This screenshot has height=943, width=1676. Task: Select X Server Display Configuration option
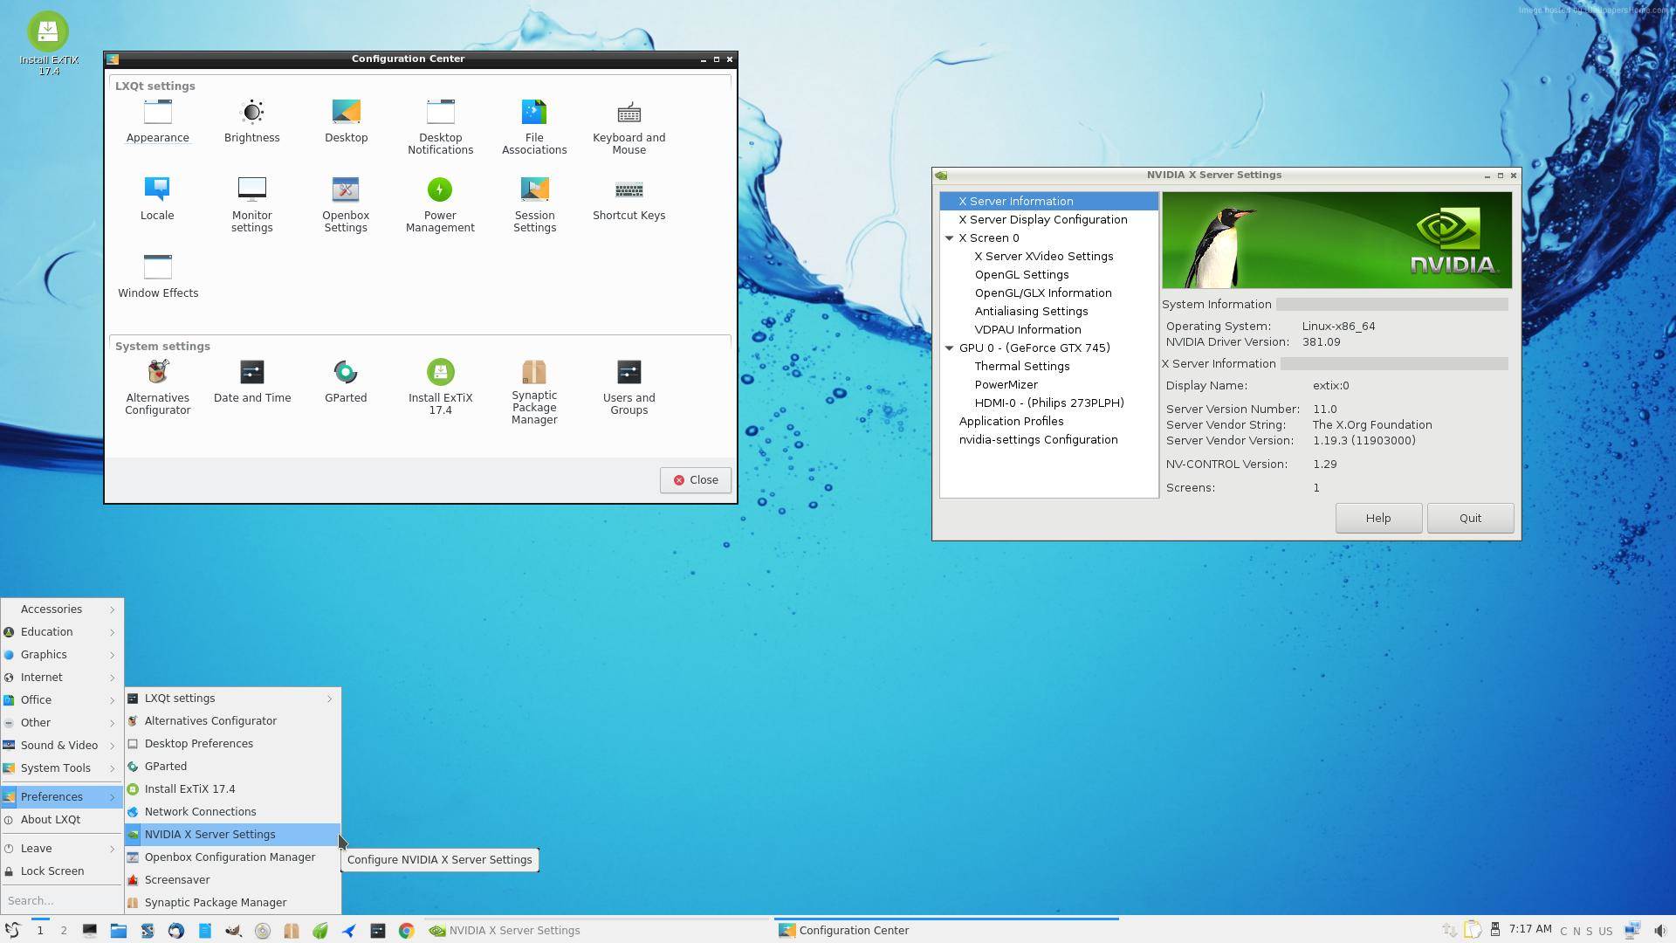(1043, 220)
